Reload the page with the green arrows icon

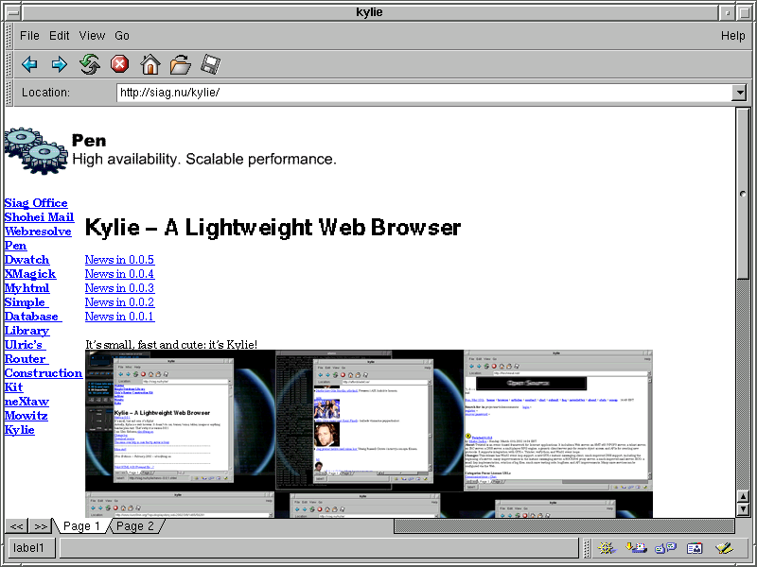[x=90, y=64]
